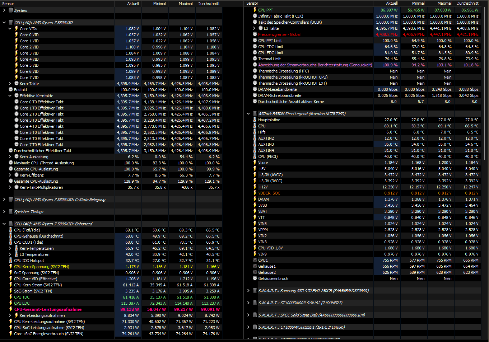This screenshot has width=489, height=342.
Task: Expand the Speicher-Timings group
Action: tap(4, 212)
